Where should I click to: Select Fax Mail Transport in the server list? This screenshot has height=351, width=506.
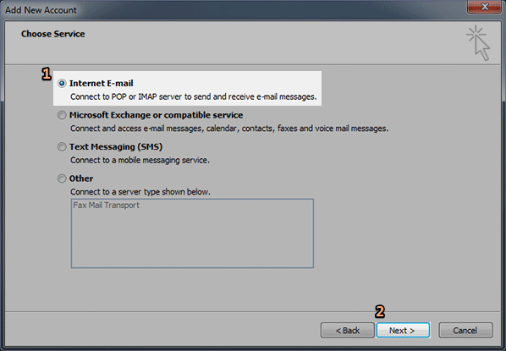coord(106,206)
